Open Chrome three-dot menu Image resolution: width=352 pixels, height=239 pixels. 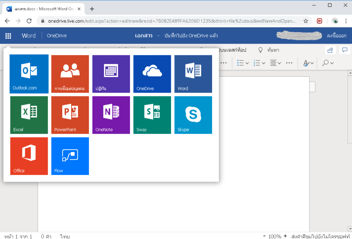pos(346,21)
